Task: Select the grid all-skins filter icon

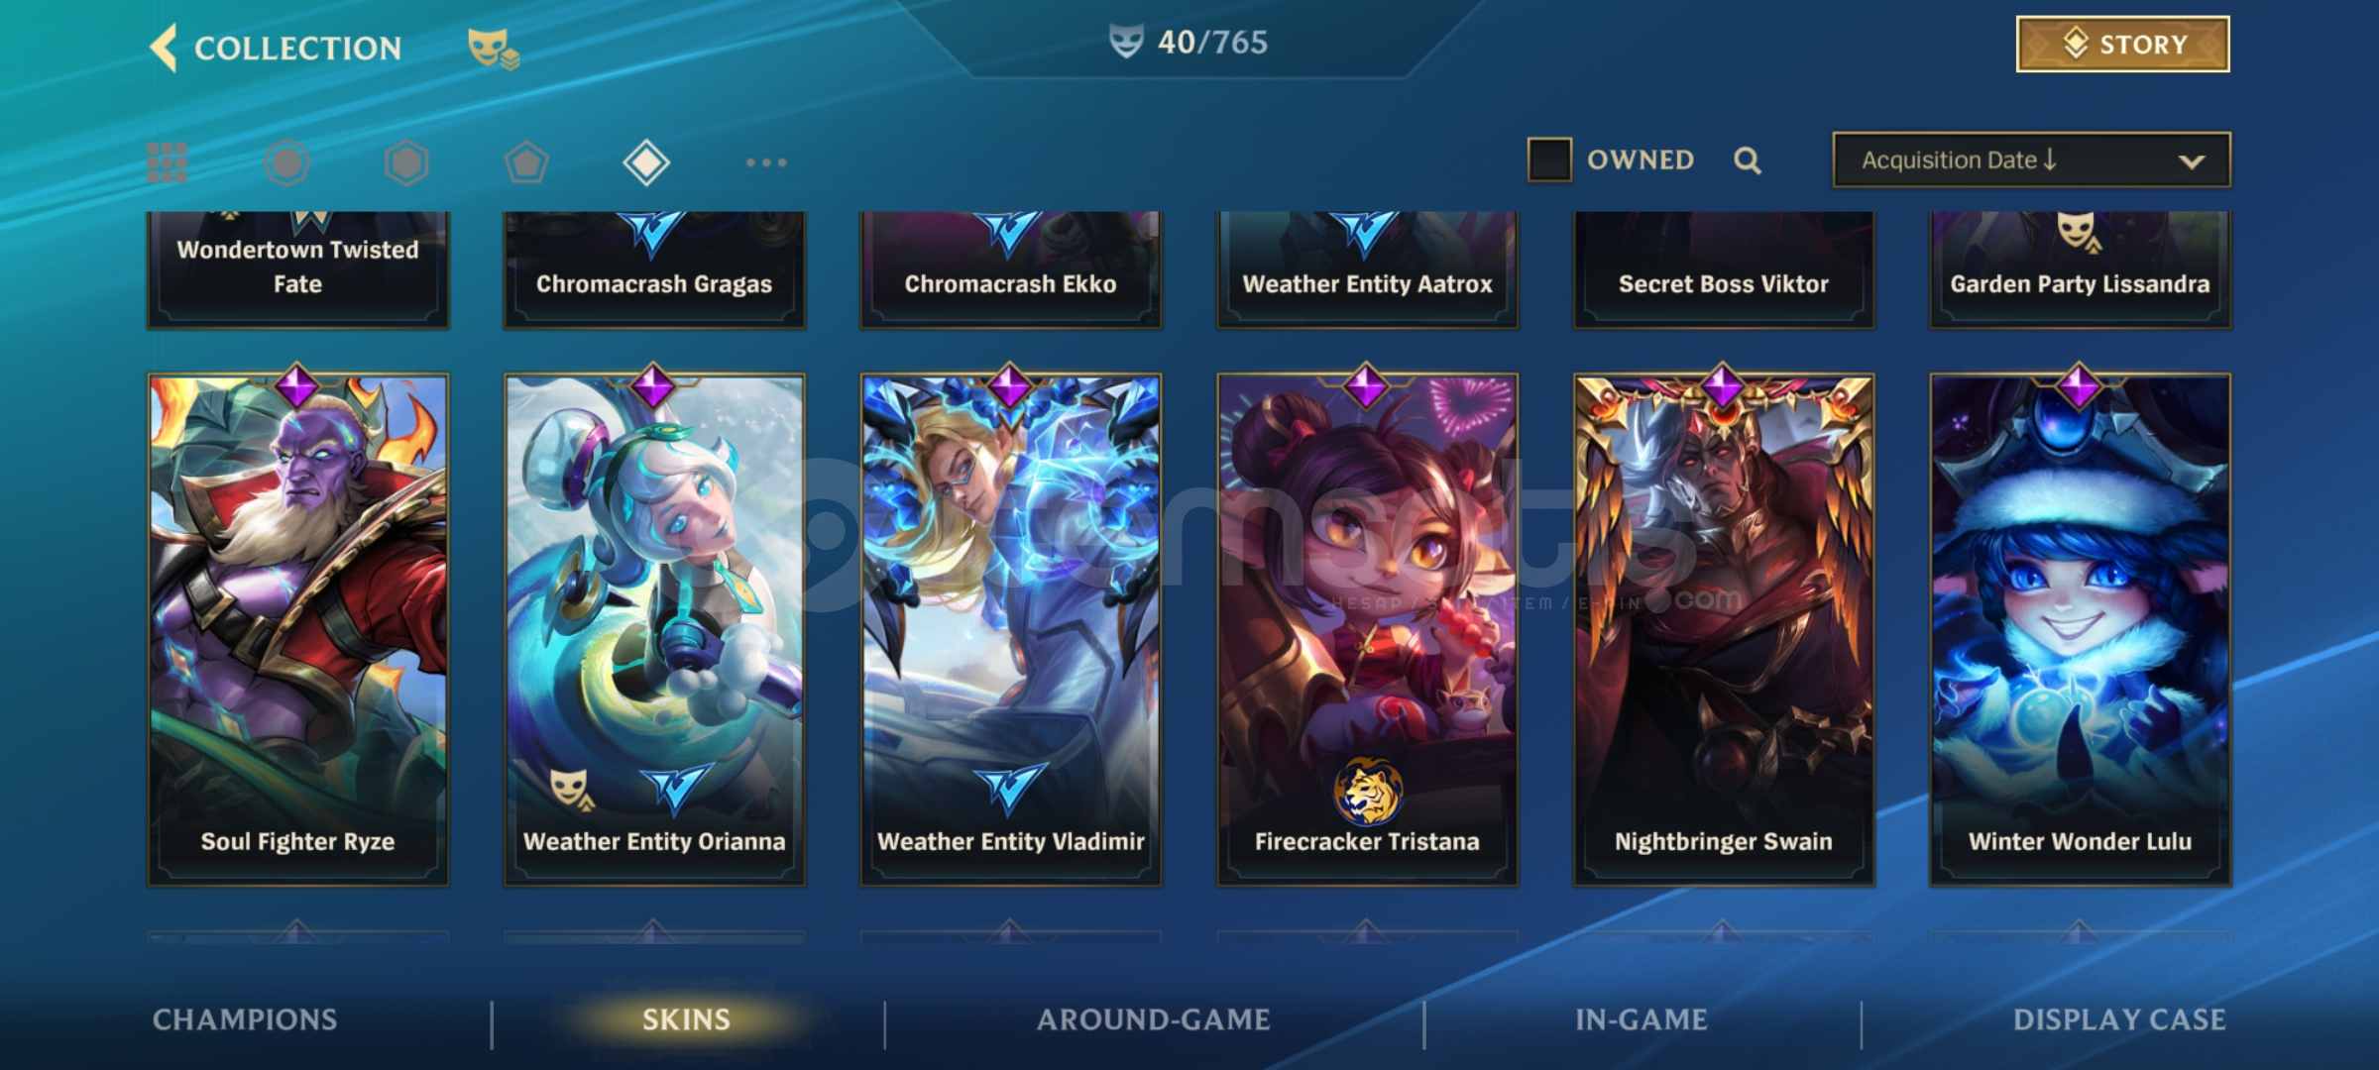Action: (168, 162)
